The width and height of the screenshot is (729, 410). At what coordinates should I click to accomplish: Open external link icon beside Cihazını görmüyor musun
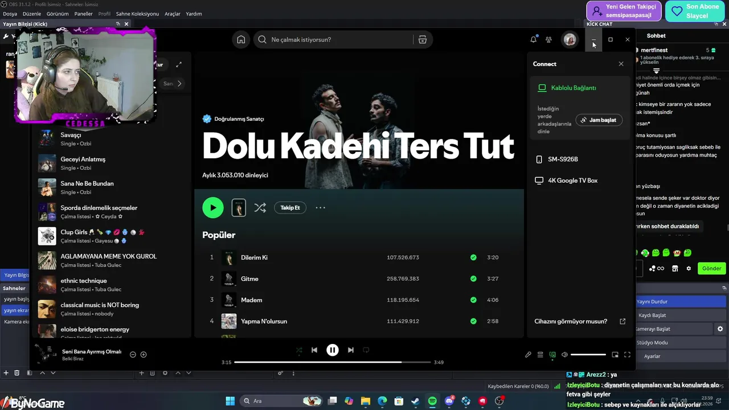pyautogui.click(x=622, y=321)
